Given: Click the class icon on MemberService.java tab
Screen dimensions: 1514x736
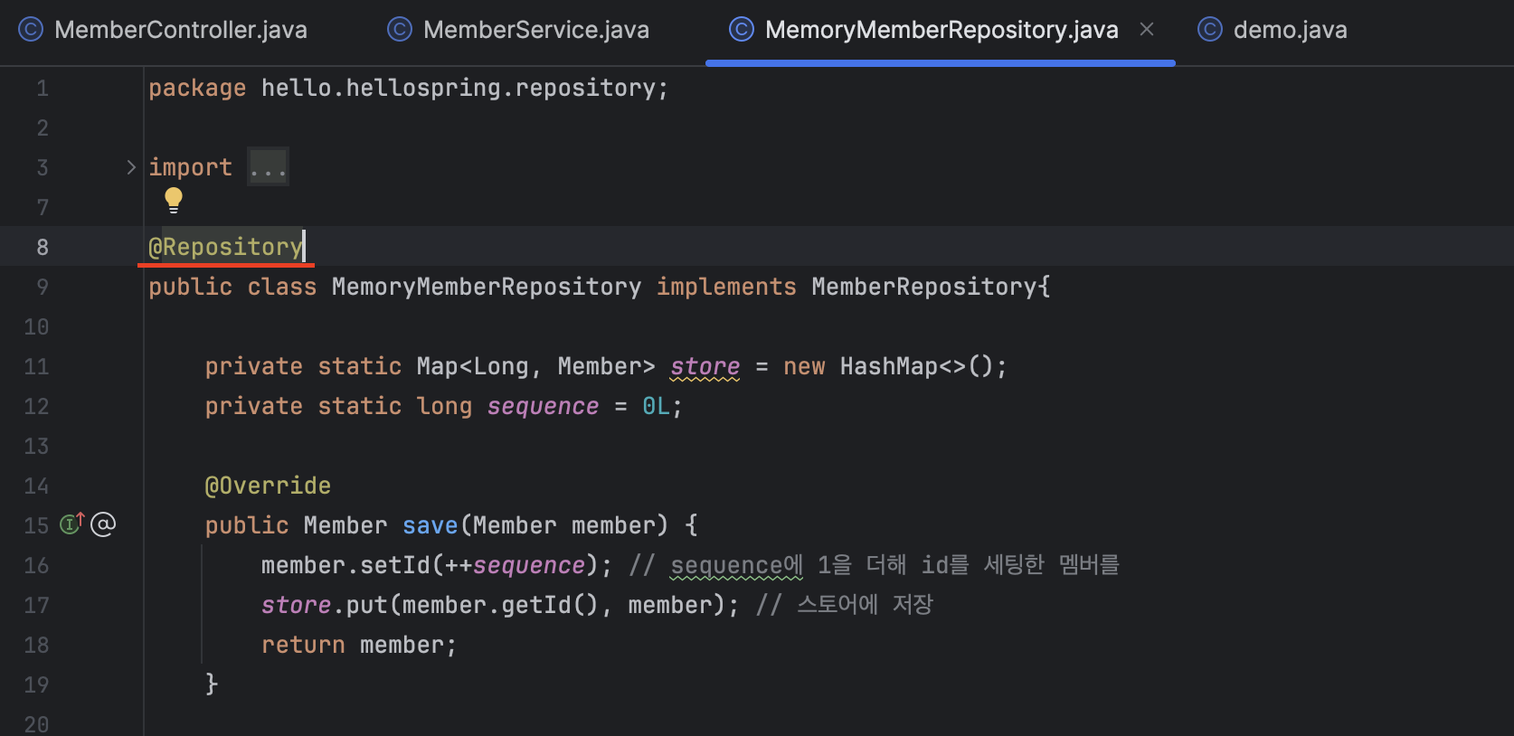Looking at the screenshot, I should (400, 30).
